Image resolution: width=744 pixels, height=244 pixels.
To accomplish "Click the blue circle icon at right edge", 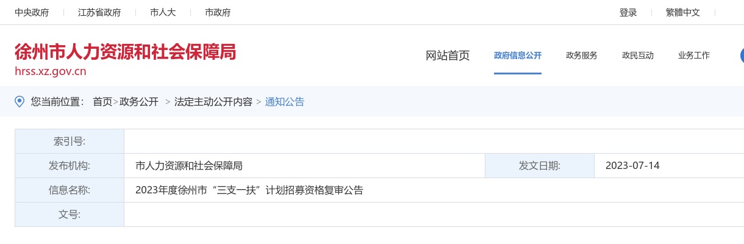I will pyautogui.click(x=742, y=56).
